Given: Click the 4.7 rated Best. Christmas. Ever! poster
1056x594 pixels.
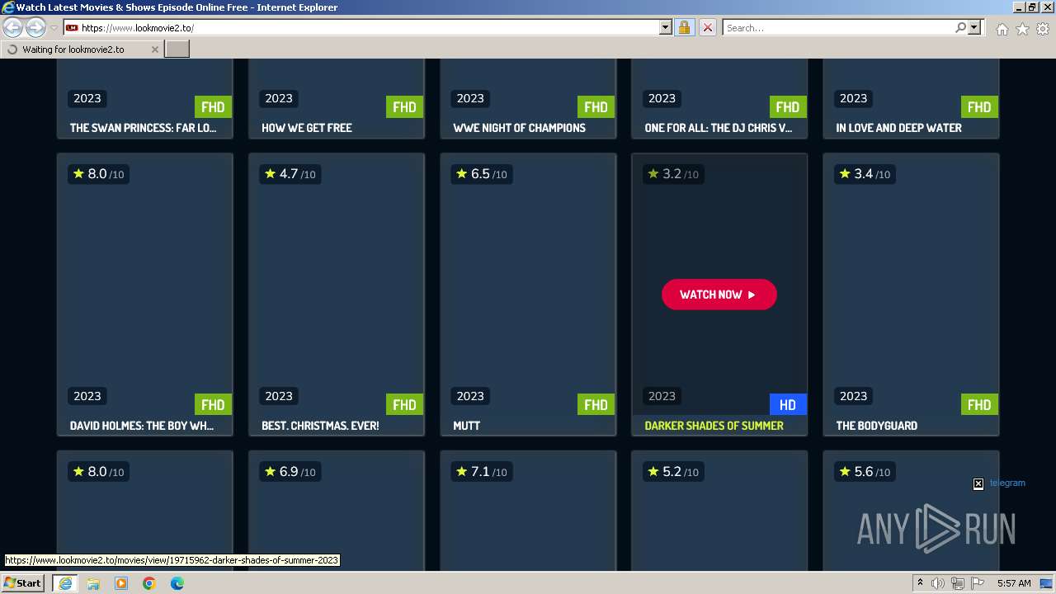Looking at the screenshot, I should 337,285.
